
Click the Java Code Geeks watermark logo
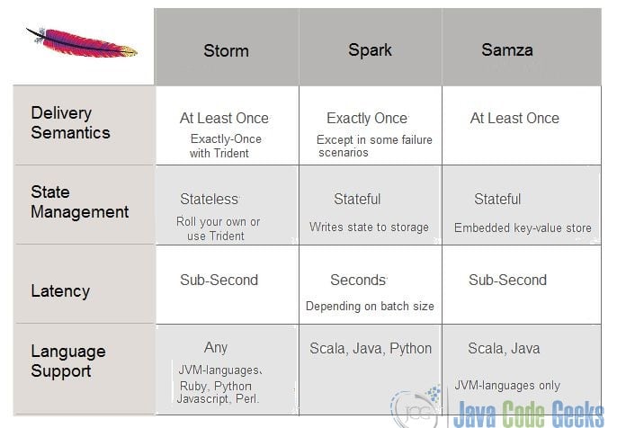(497, 408)
